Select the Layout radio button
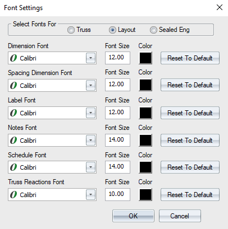Viewport: 228px width, 229px height. [x=112, y=30]
